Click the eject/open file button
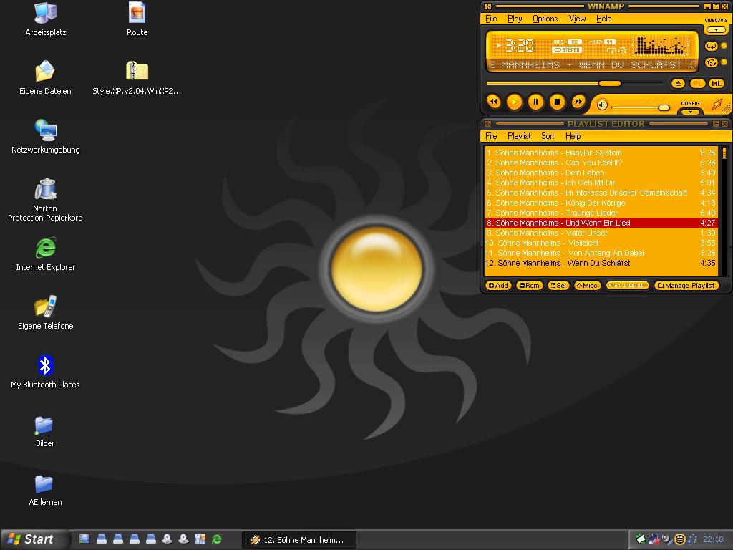Viewport: 733px width, 550px height. tap(678, 84)
